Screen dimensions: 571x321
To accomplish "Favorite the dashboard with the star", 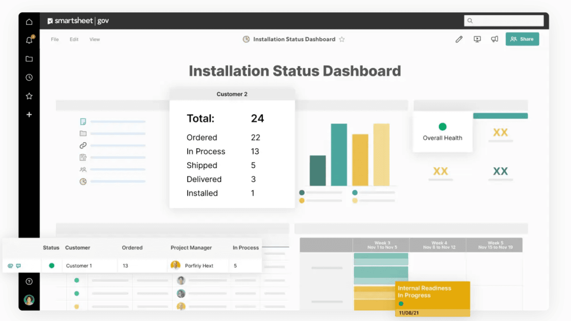I will tap(342, 39).
